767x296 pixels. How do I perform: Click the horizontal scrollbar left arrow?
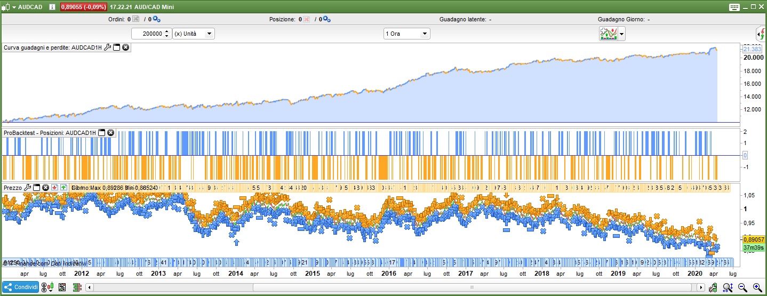coord(89,287)
